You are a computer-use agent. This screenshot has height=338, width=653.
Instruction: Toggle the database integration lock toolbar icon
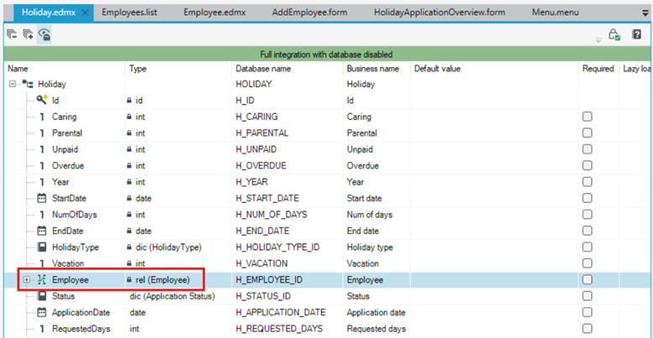pyautogui.click(x=44, y=34)
